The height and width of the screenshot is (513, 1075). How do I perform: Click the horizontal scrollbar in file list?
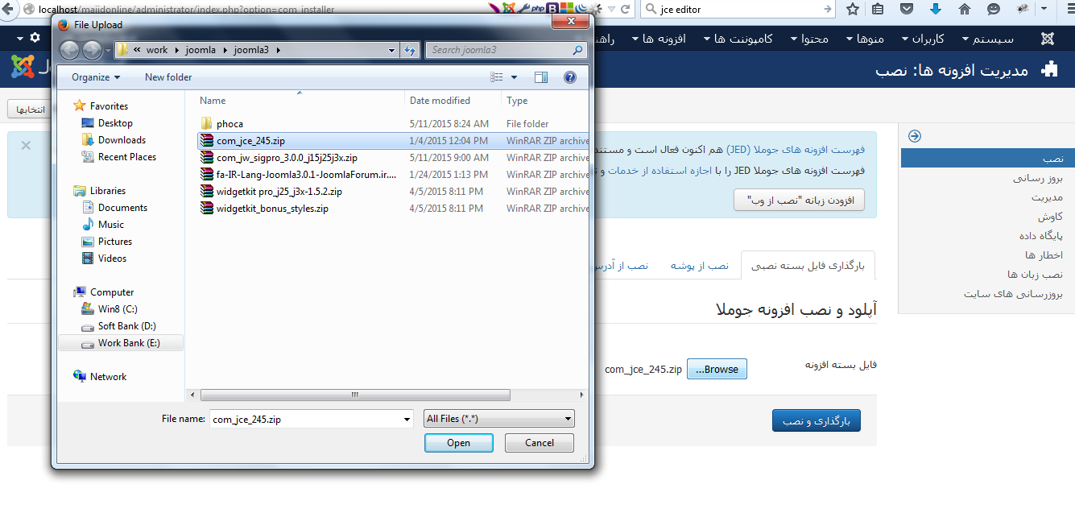pos(355,395)
